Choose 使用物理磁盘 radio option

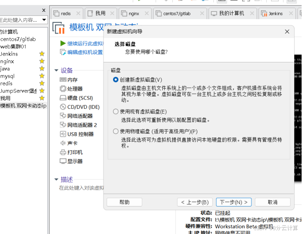[x=116, y=131]
